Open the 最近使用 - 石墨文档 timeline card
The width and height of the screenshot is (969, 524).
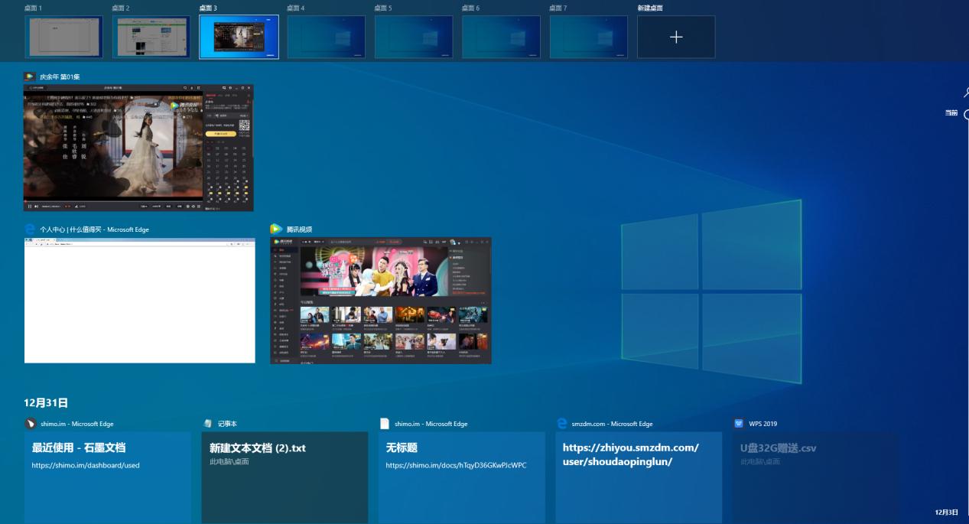tap(108, 474)
